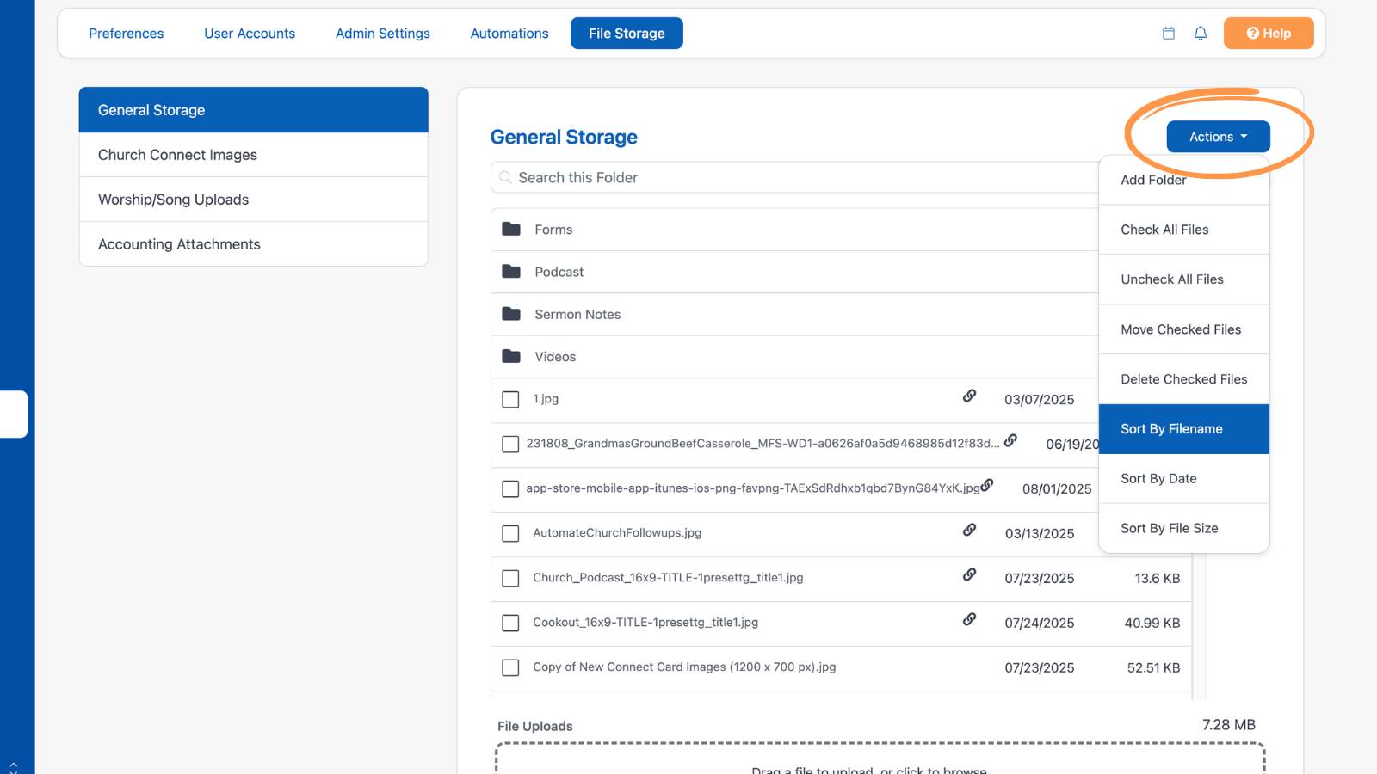Open notifications bell icon

(1201, 34)
